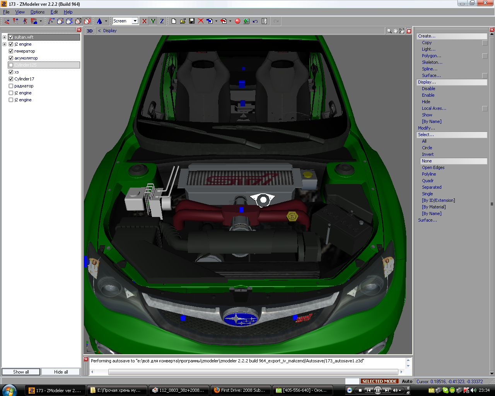Screen dimensions: 495x396
Task: Click the Undo arrow icon
Action: [x=255, y=21]
